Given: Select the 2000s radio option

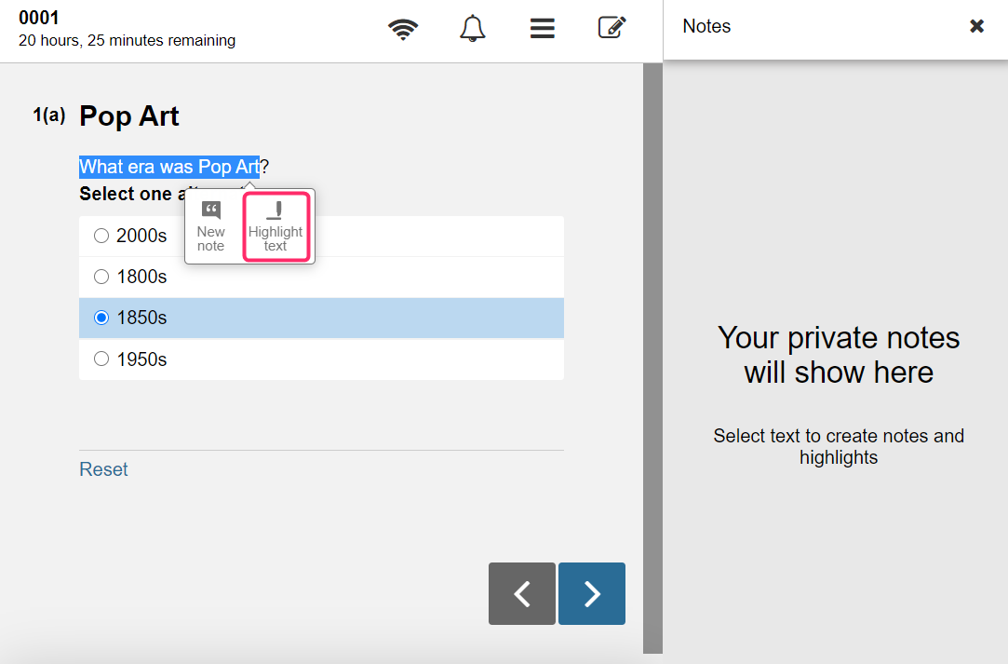Looking at the screenshot, I should pos(101,236).
